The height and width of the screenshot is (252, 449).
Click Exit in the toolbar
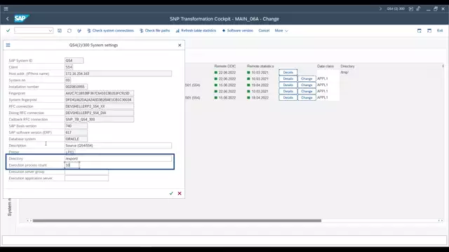(440, 31)
